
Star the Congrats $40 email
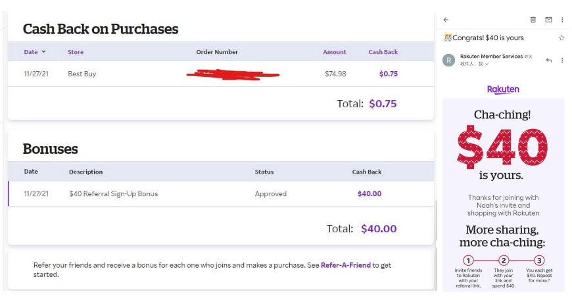tap(561, 37)
